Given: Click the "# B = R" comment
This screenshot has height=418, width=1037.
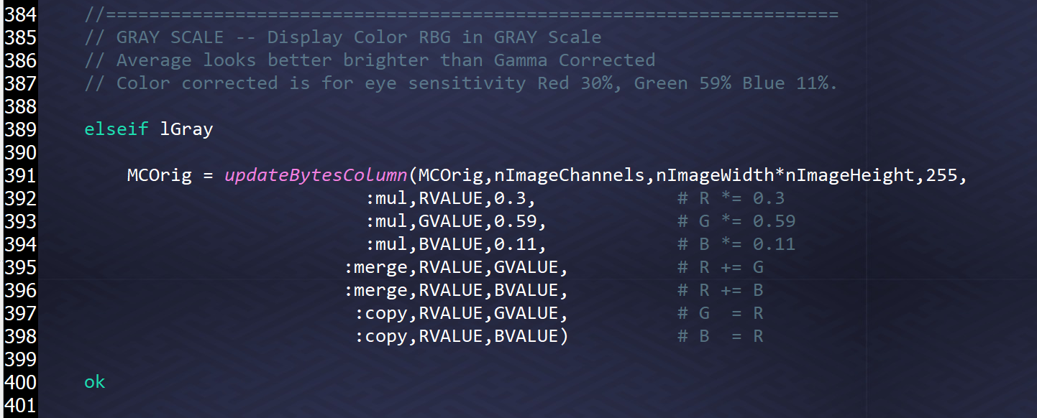Looking at the screenshot, I should pyautogui.click(x=720, y=336).
